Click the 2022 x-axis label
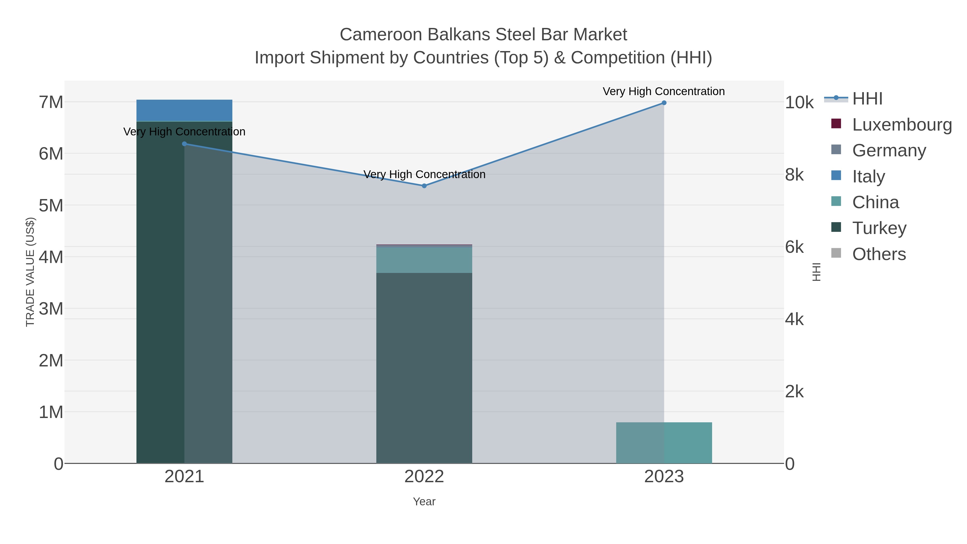Viewport: 967px width, 544px height. [x=424, y=477]
